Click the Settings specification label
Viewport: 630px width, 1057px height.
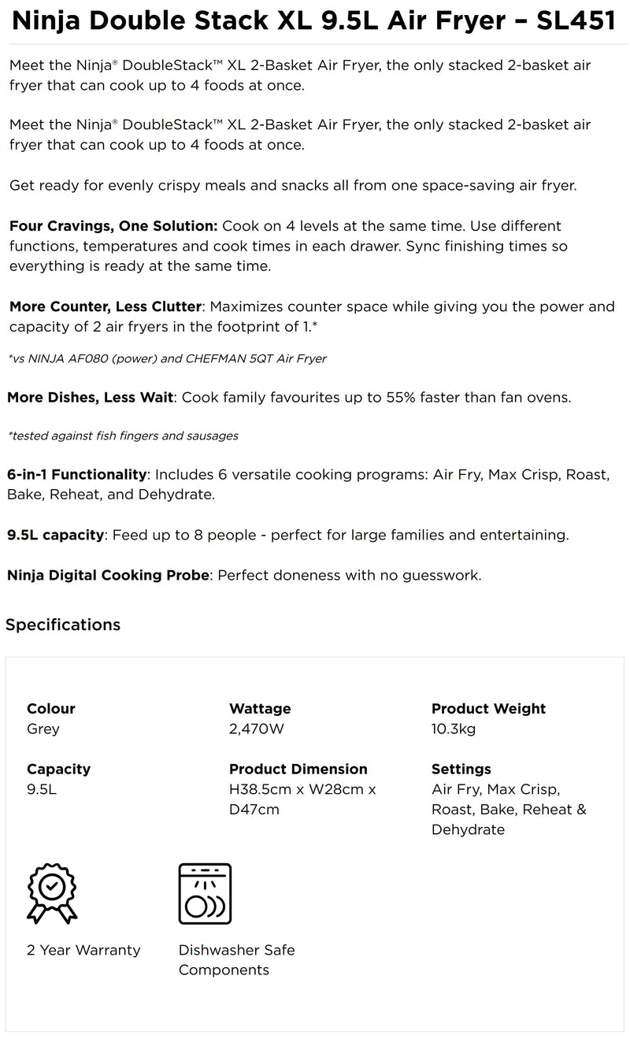pyautogui.click(x=461, y=769)
